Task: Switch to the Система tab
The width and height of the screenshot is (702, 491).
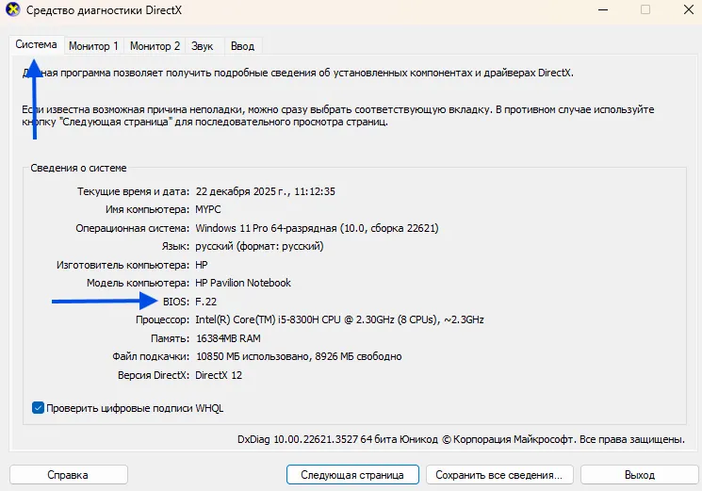Action: (37, 44)
